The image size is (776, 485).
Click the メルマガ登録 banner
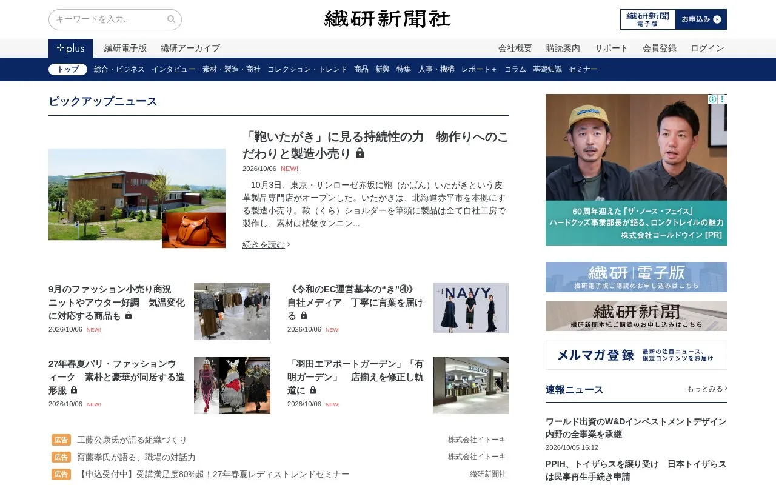pyautogui.click(x=637, y=355)
